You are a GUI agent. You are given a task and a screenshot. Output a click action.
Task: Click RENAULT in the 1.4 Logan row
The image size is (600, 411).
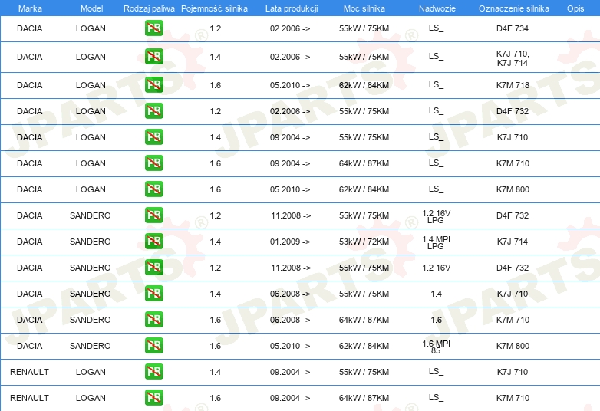point(29,372)
